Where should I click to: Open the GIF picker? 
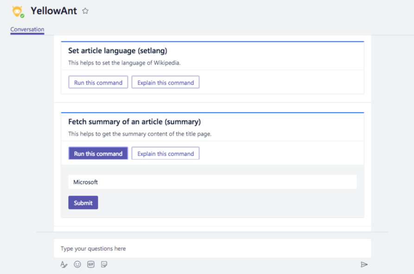91,264
